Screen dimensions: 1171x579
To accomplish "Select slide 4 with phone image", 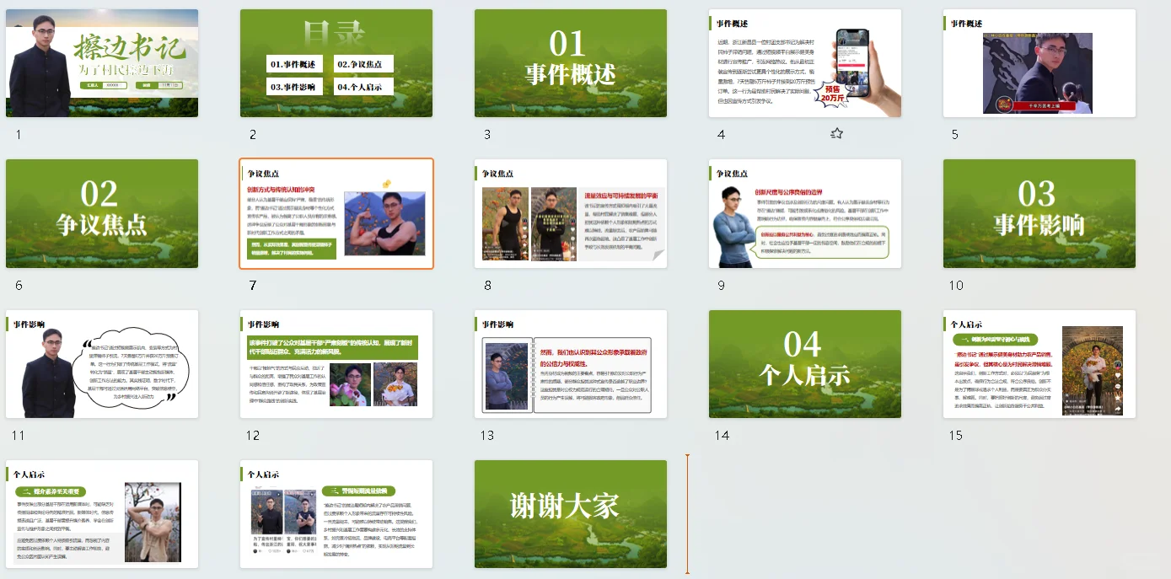I will click(x=805, y=63).
